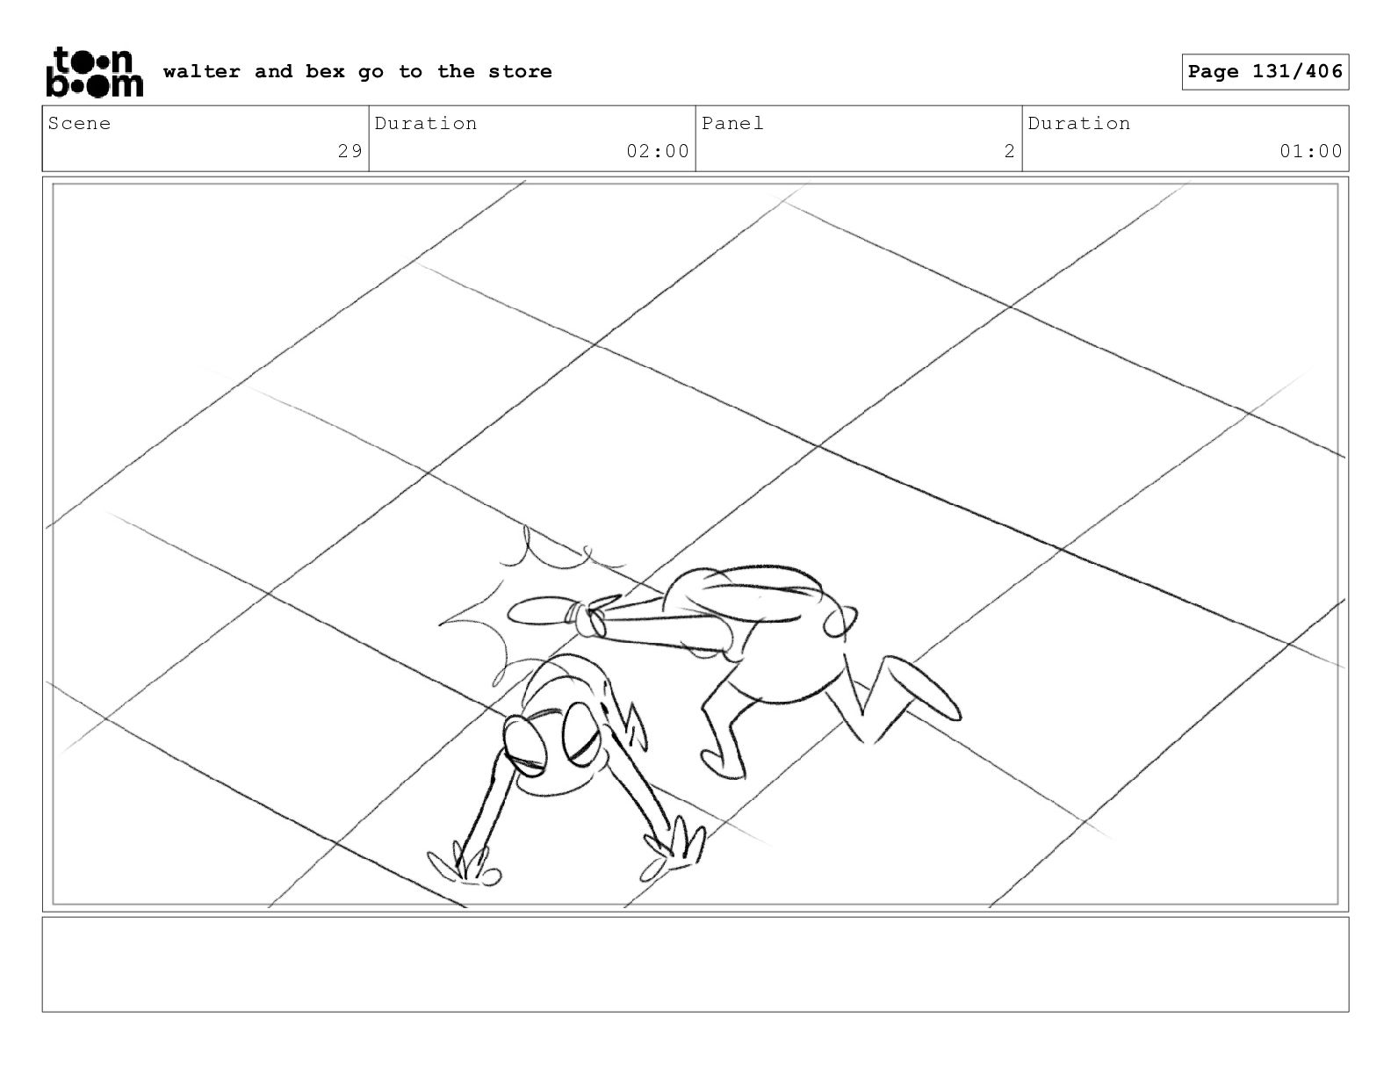1391x1075 pixels.
Task: Click the Toon Boom logo
Action: pos(94,71)
